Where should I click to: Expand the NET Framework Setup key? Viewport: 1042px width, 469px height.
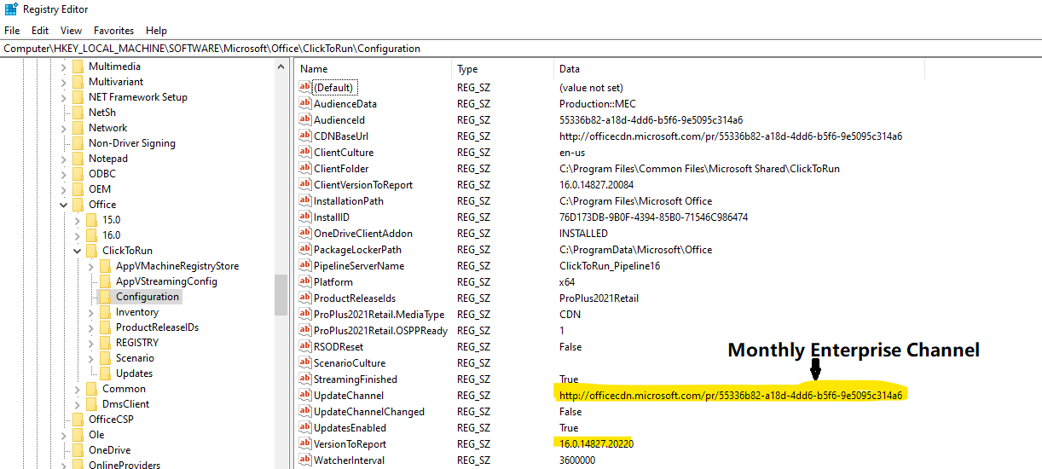point(64,97)
